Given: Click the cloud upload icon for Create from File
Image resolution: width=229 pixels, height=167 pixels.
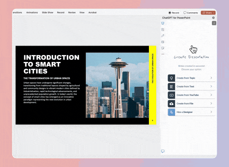Looking at the screenshot, I should point(171,103).
